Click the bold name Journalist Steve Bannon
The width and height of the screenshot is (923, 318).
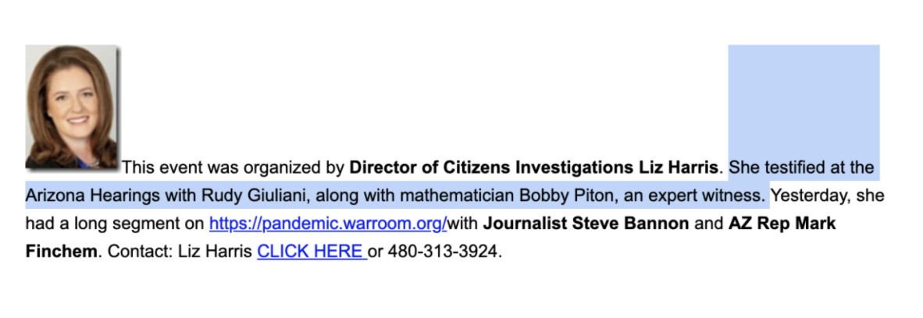586,224
